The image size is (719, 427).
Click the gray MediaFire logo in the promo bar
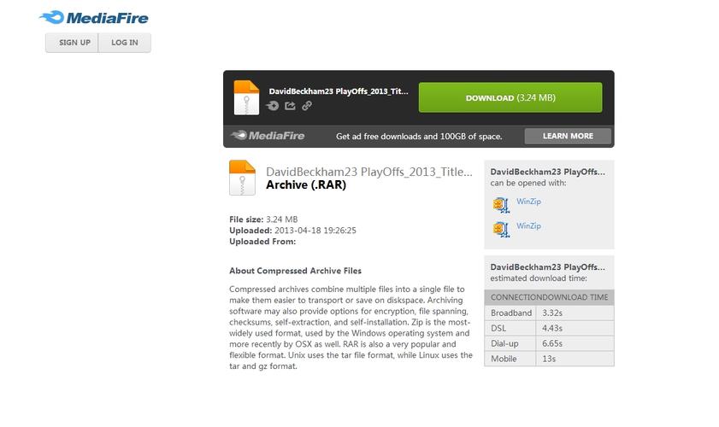(268, 136)
